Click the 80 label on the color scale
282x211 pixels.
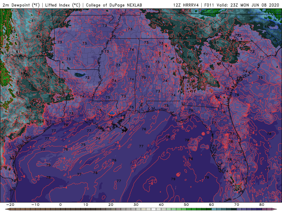coord(262,205)
